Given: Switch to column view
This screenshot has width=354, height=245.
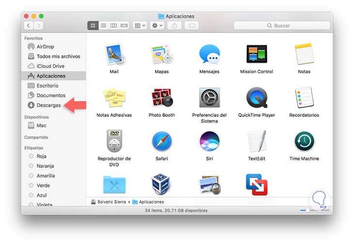Looking at the screenshot, I should coord(113,26).
